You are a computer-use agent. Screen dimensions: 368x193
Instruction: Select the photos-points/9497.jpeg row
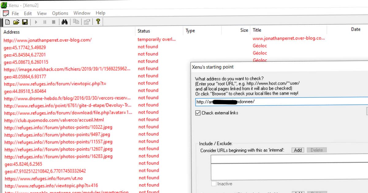coord(57,134)
